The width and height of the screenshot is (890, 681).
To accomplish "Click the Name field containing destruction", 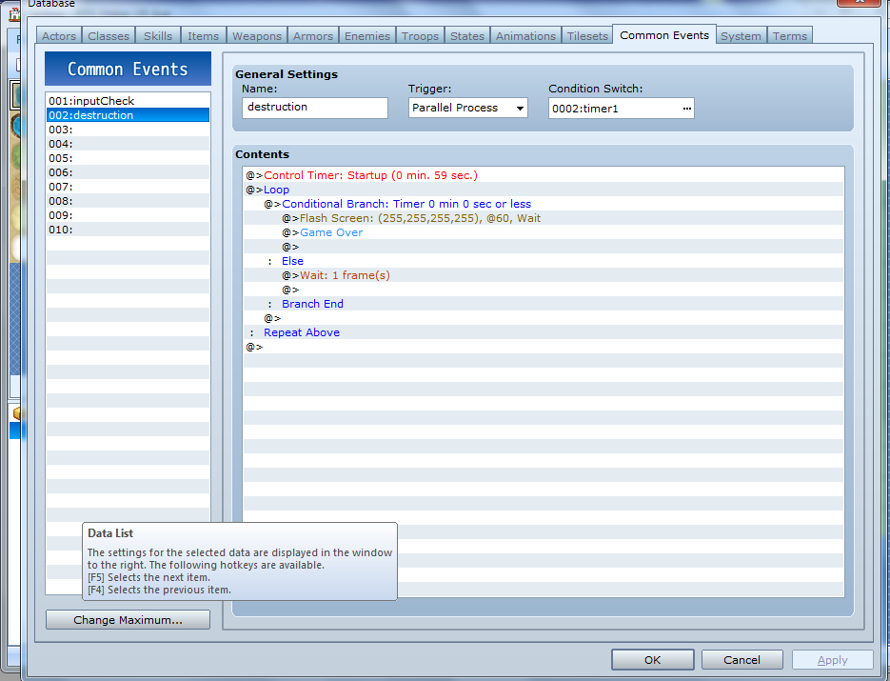I will [315, 108].
